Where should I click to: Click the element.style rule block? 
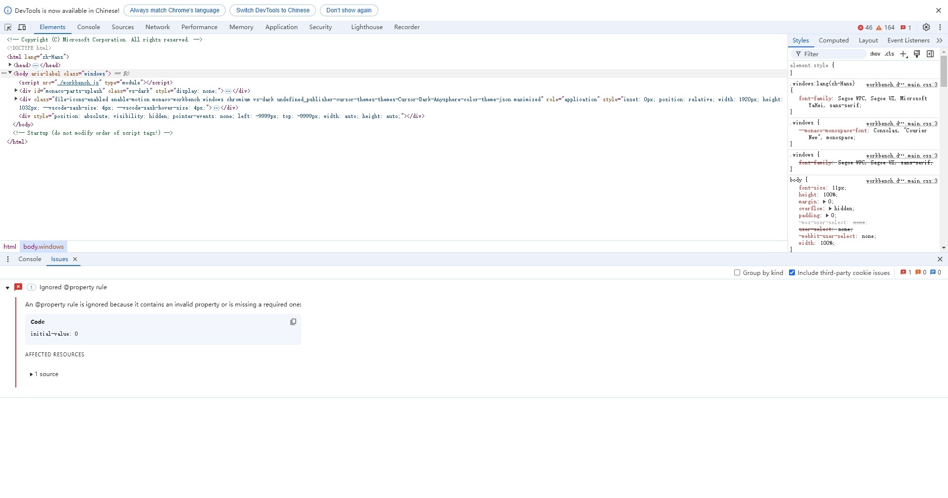tap(863, 69)
